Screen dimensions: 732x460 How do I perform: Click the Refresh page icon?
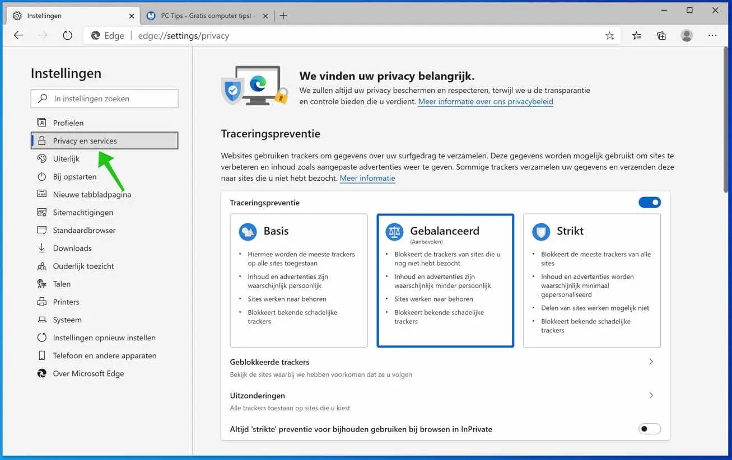click(68, 35)
